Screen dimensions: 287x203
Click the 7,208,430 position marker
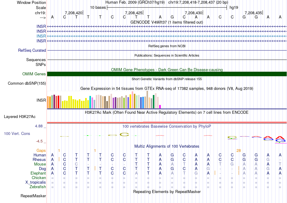tap(193, 13)
